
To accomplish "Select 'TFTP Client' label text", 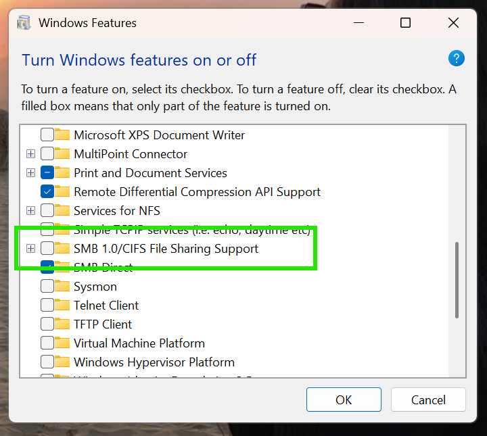I will [103, 324].
